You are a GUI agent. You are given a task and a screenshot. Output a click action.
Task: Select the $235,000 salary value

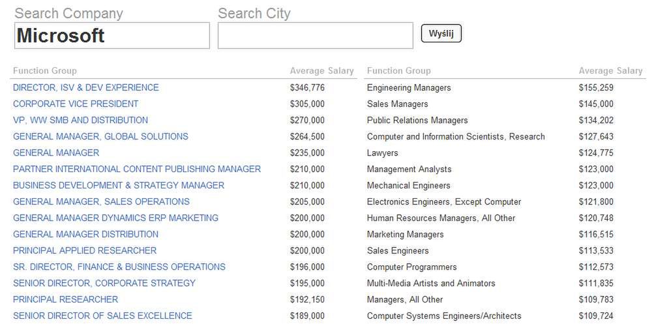coord(307,153)
